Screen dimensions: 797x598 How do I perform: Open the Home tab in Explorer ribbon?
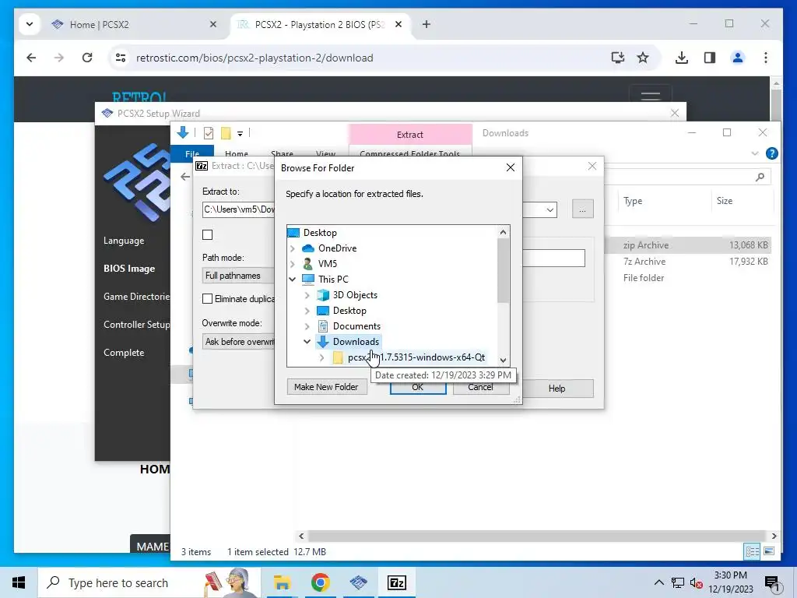pos(237,153)
